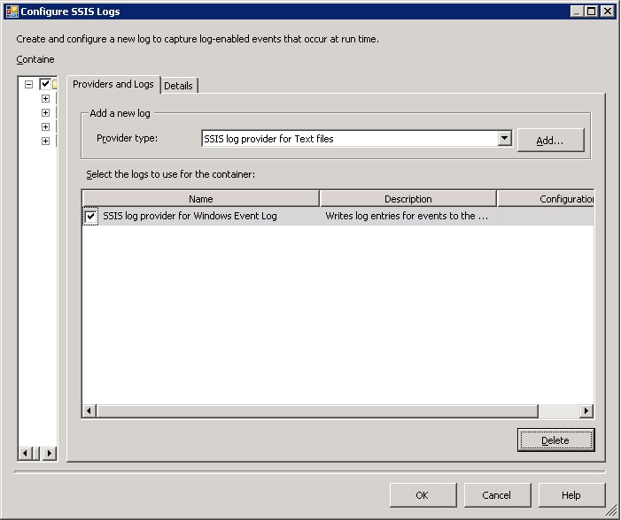
Task: Expand the fourth child tree node
Action: [x=45, y=141]
